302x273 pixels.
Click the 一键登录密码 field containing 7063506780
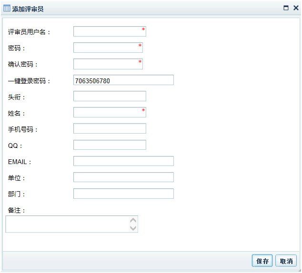123,80
